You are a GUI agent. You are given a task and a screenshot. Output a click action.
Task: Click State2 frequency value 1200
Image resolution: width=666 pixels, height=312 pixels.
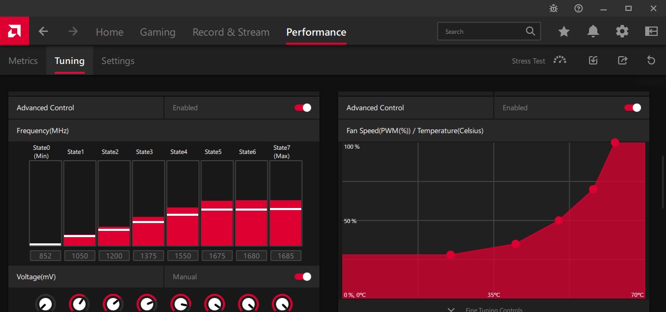(114, 256)
